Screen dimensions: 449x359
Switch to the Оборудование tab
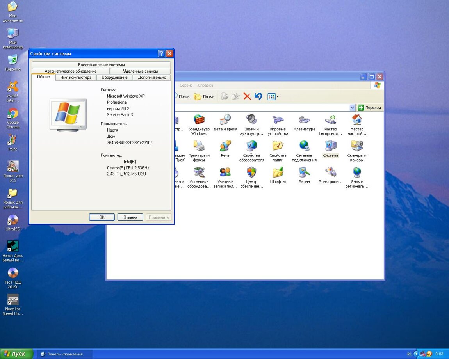[114, 77]
